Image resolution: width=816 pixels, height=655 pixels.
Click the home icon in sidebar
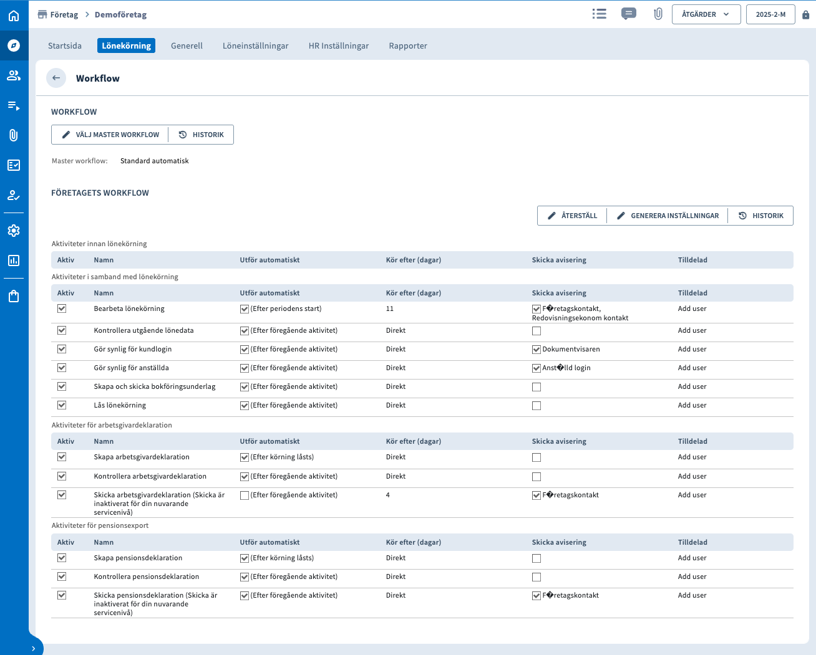[x=14, y=16]
